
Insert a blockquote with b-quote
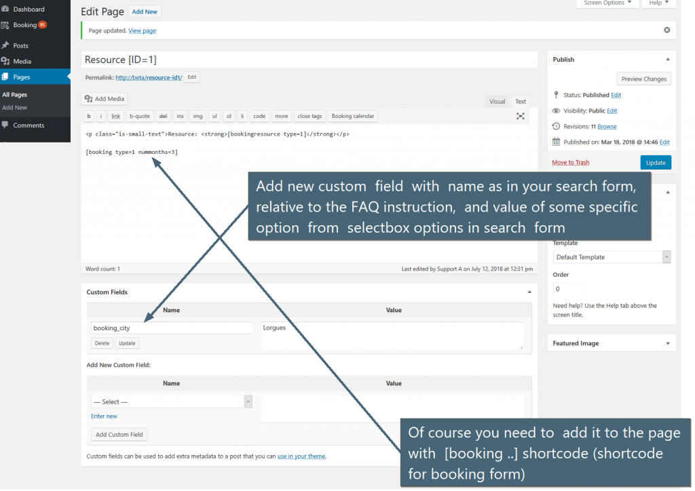click(140, 115)
